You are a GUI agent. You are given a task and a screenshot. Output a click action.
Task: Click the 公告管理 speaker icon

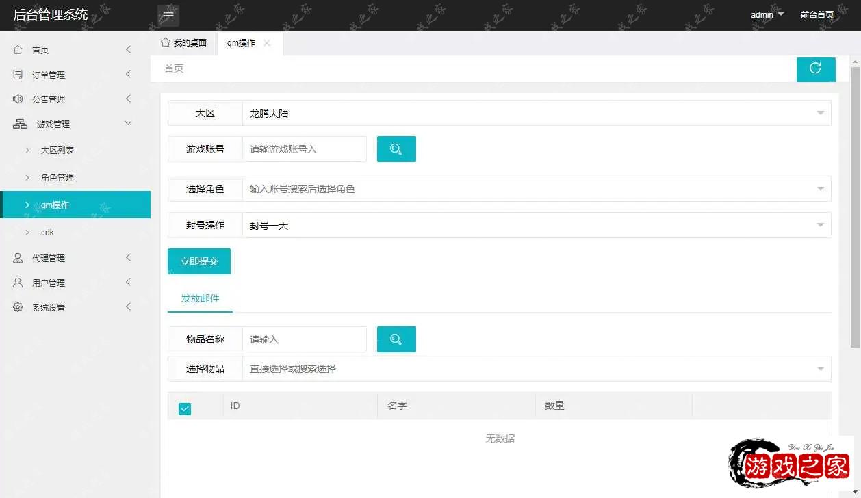18,99
